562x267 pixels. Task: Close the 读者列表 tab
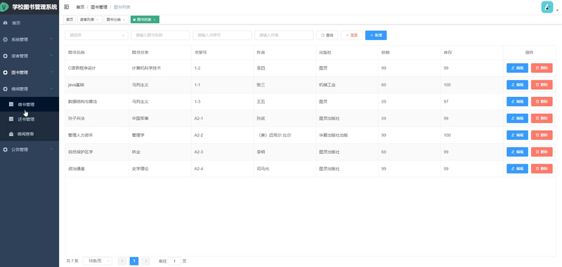[x=98, y=20]
